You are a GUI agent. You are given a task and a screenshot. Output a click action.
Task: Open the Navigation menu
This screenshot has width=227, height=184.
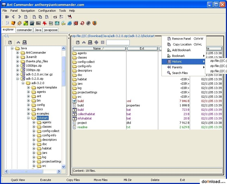click(28, 11)
